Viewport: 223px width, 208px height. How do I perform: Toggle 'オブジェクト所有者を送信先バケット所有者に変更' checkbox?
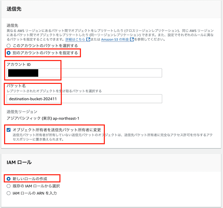pos(9,130)
